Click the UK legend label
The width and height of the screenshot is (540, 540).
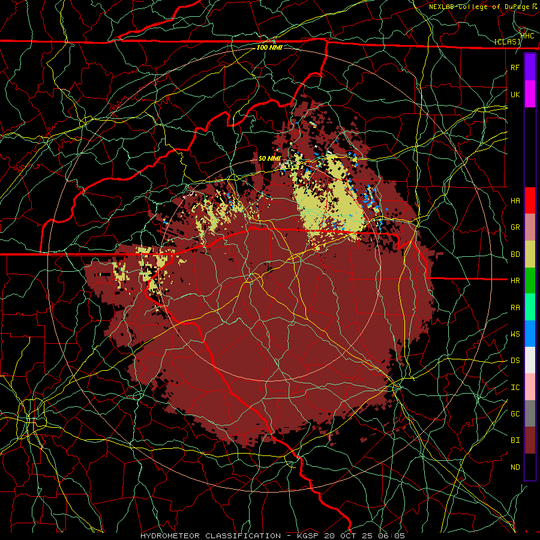[x=515, y=94]
